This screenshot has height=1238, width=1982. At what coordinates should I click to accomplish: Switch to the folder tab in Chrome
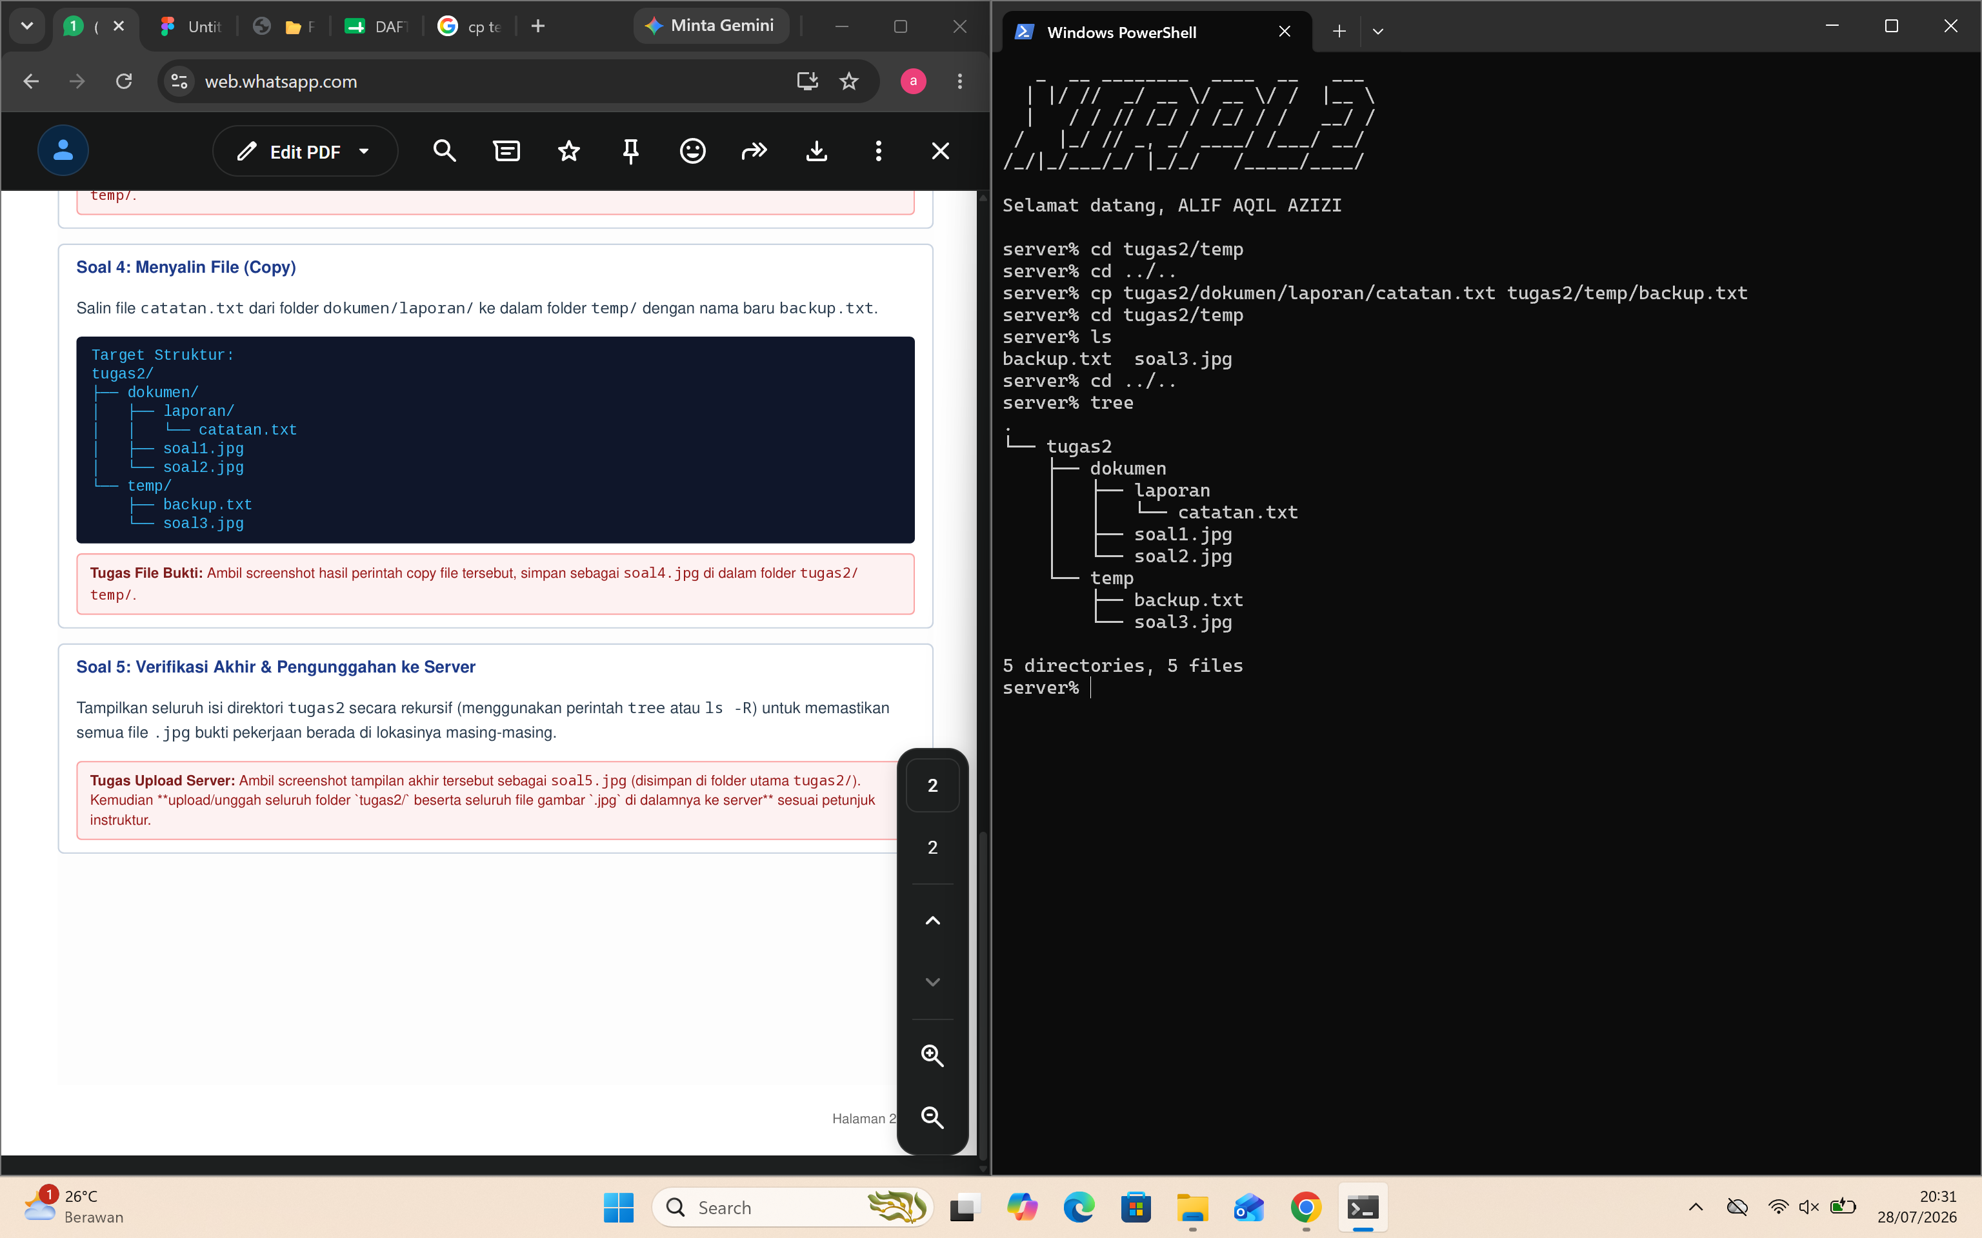283,26
